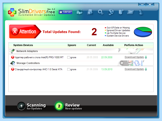Check ignore for Intel PRO/1000 MT adapter
This screenshot has width=162, height=121.
pos(68,57)
